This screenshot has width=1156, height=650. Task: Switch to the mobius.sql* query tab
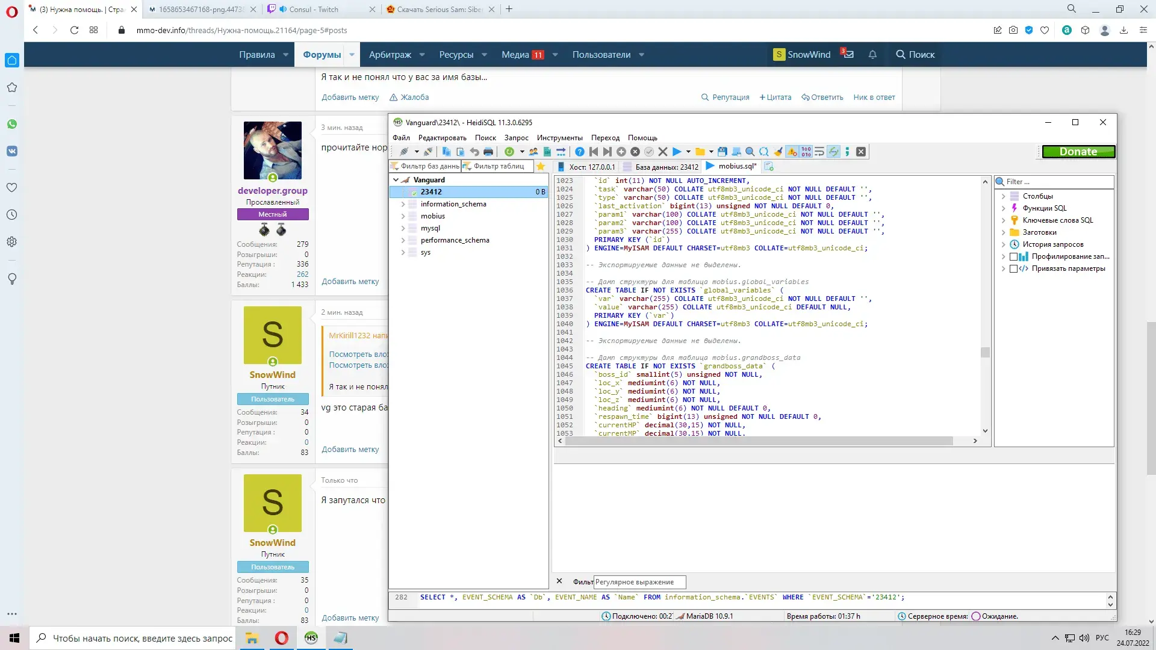[x=731, y=167]
